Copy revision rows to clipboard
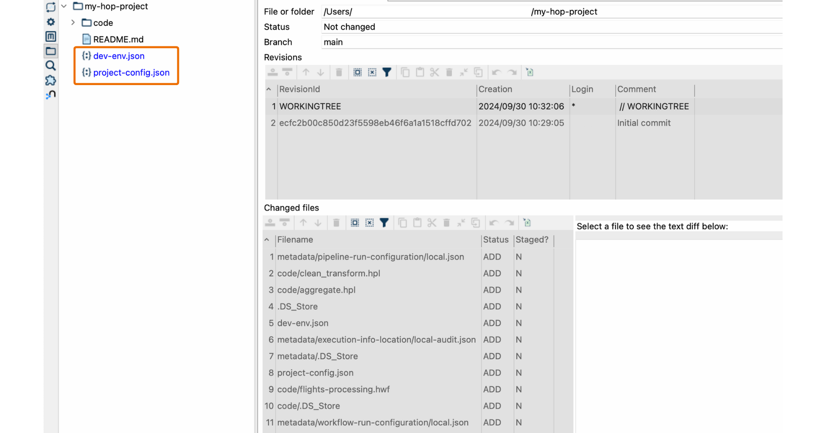This screenshot has height=433, width=826. 405,72
